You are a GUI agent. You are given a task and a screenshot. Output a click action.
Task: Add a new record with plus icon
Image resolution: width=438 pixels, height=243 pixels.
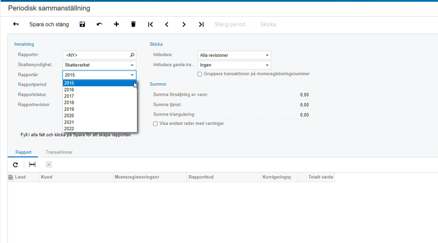tap(116, 24)
